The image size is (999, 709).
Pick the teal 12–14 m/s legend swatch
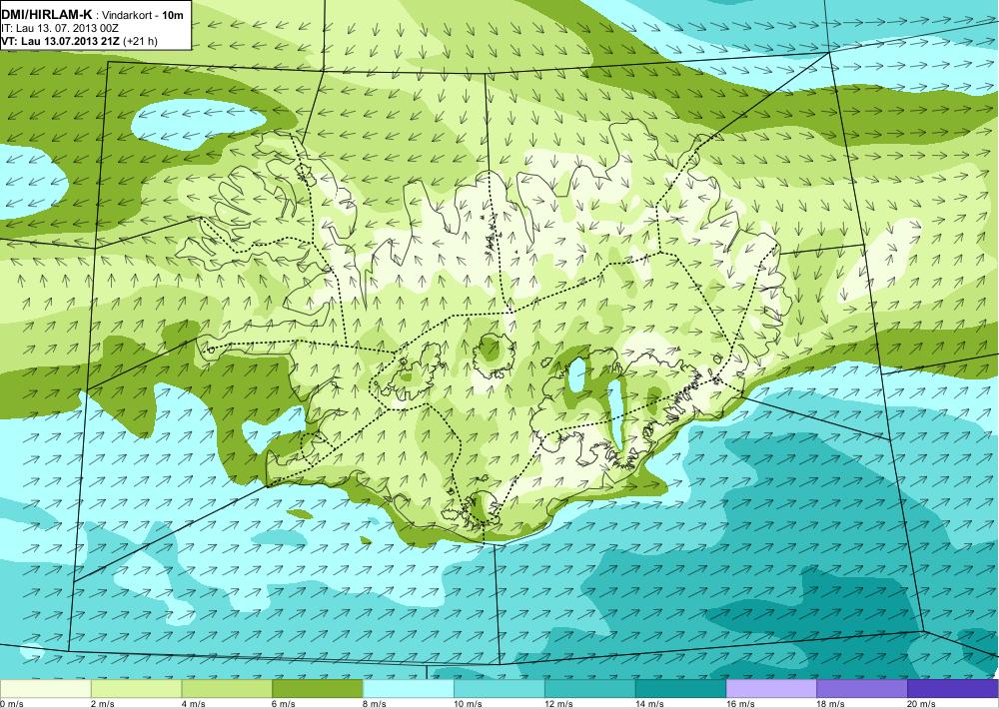[590, 689]
